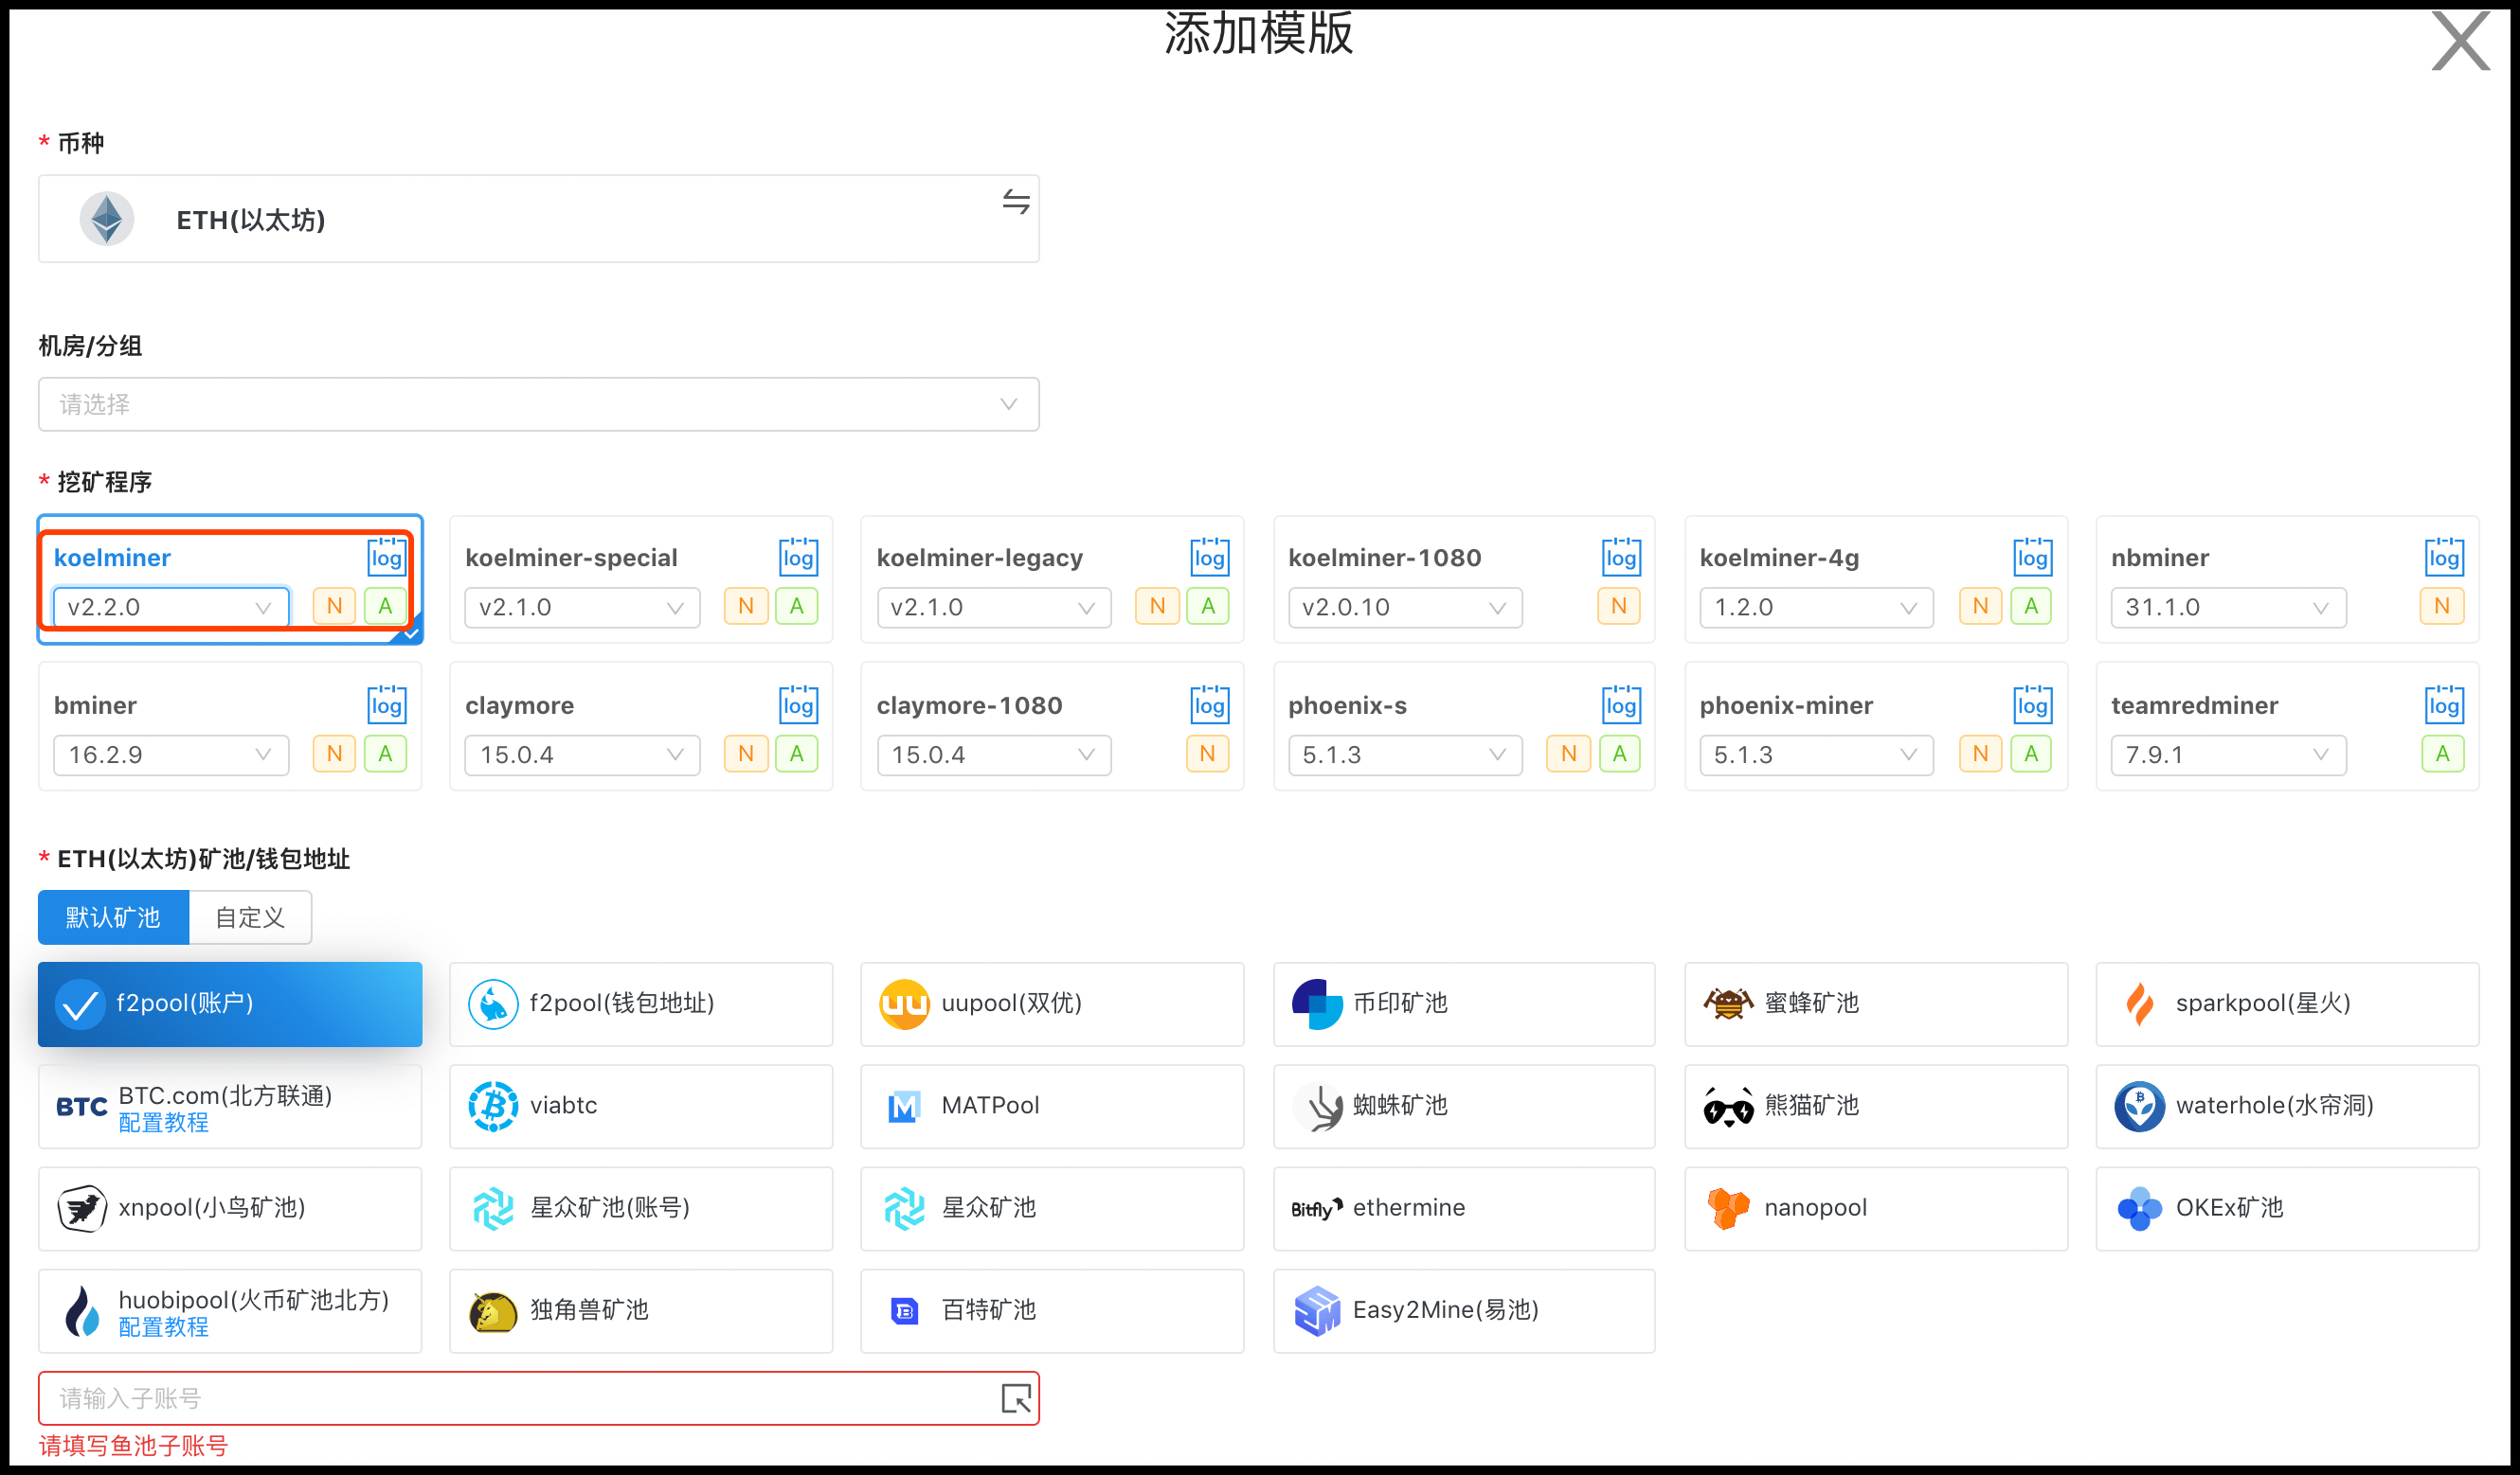Select the f2pool(钱包地址) pool button
Image resolution: width=2520 pixels, height=1475 pixels.
point(641,1004)
